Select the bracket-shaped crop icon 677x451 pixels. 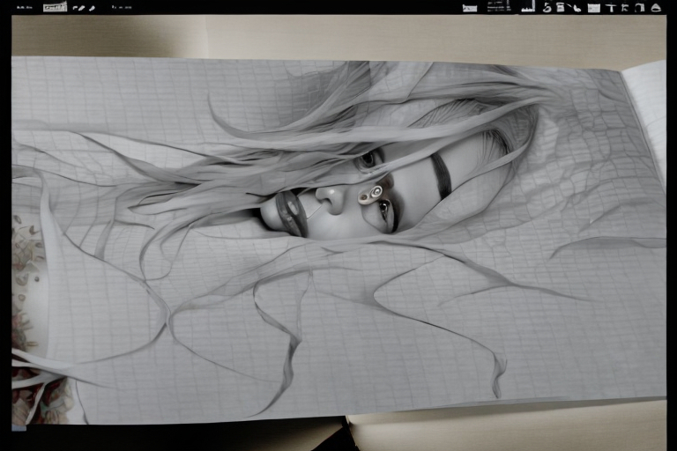(638, 7)
